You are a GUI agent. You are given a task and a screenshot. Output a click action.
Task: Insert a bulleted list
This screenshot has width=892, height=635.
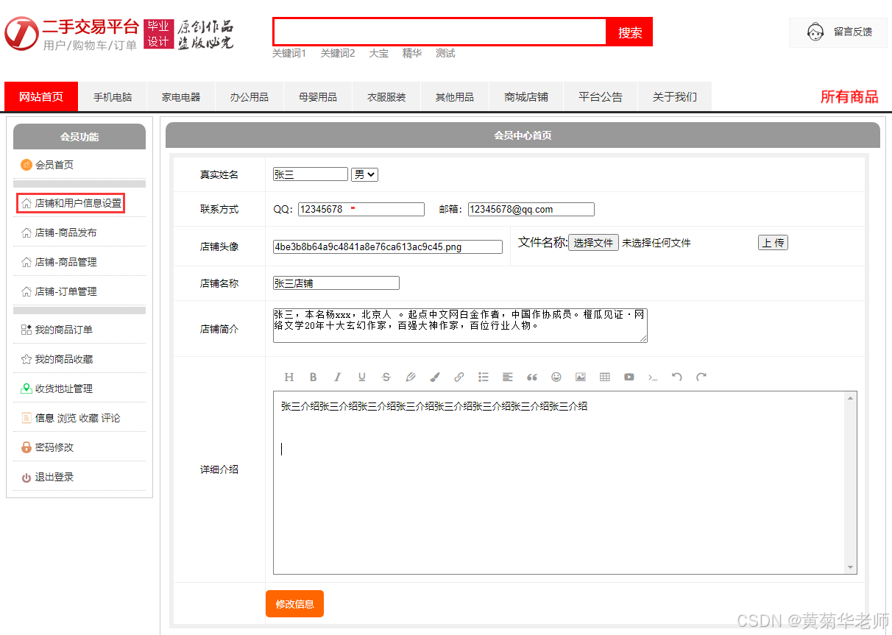click(483, 377)
